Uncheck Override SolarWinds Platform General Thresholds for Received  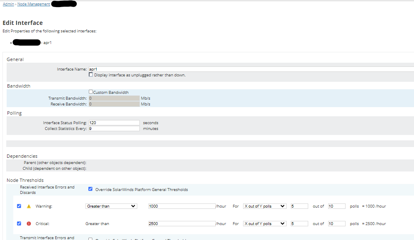pos(90,189)
